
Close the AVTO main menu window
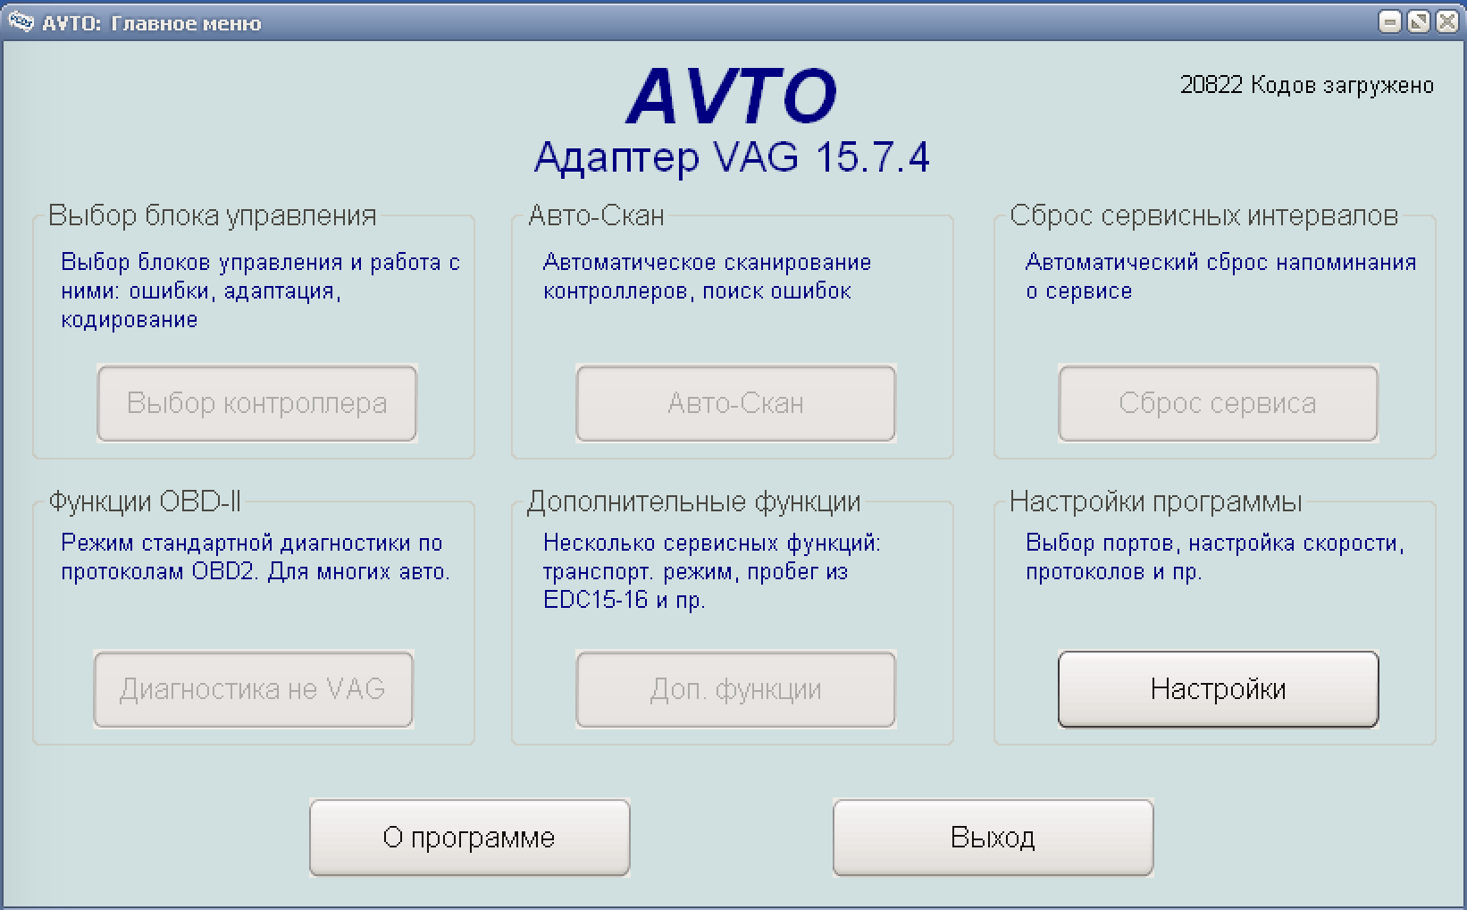point(1447,21)
